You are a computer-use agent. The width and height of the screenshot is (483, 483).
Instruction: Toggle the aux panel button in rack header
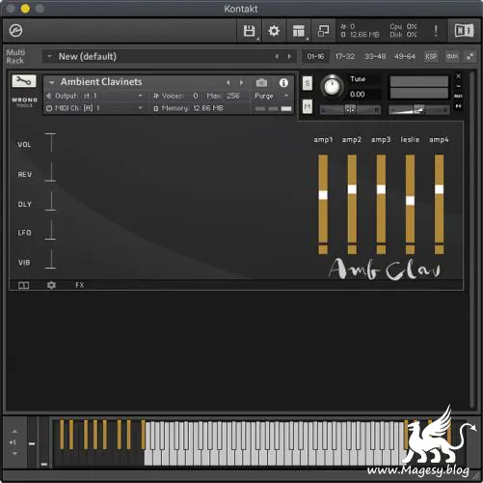tap(452, 57)
